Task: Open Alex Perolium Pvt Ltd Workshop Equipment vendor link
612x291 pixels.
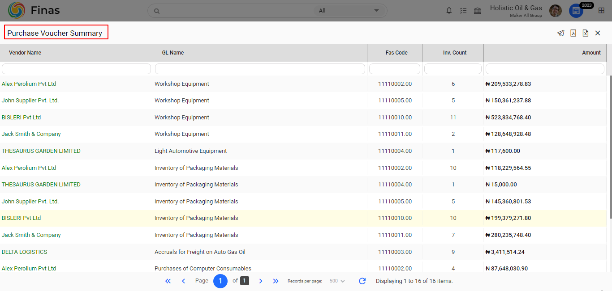Action: 29,84
